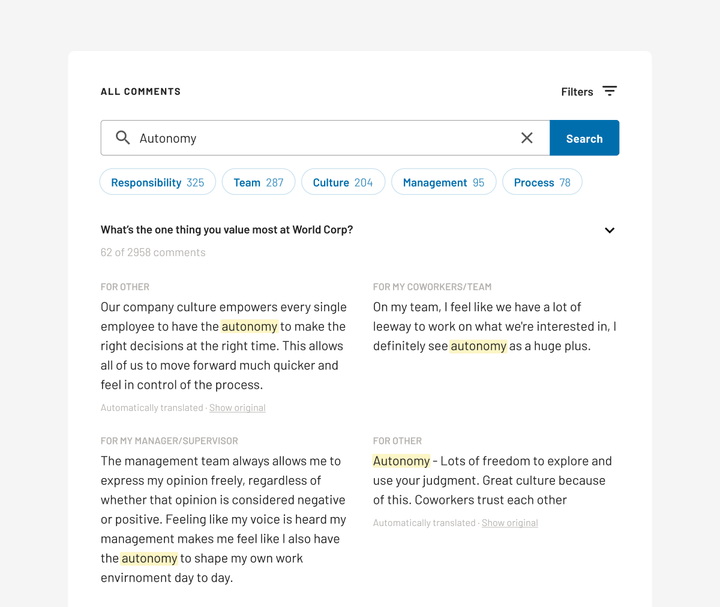
Task: Clear the search field using the X icon
Action: coord(527,137)
